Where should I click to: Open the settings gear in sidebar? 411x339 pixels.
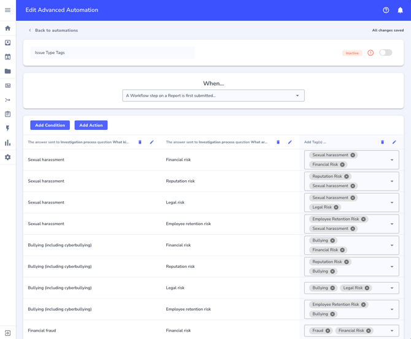7,158
